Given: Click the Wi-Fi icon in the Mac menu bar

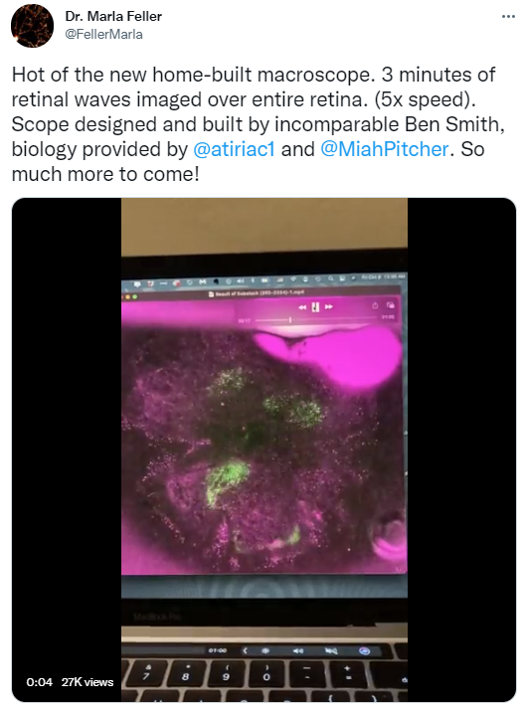Looking at the screenshot, I should click(293, 279).
